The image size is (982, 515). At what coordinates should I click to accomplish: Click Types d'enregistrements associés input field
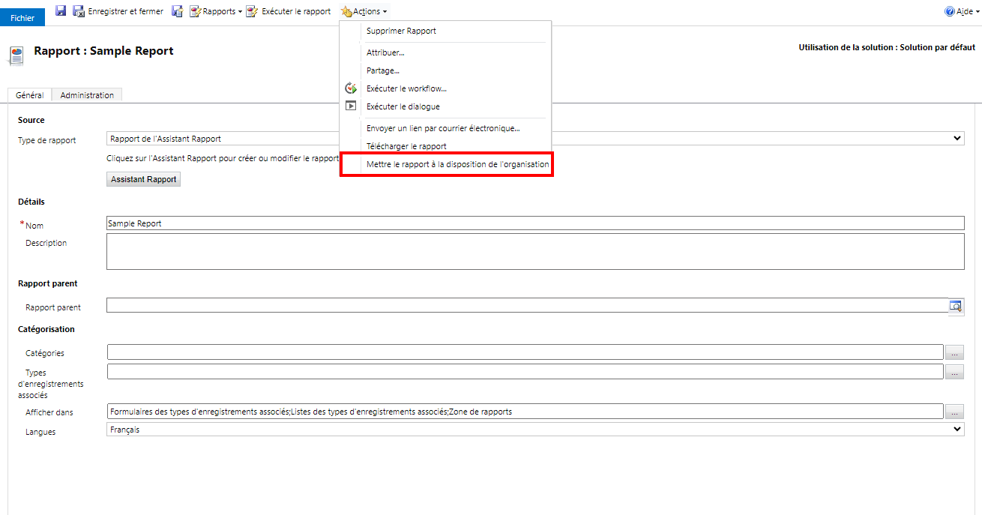pyautogui.click(x=525, y=372)
